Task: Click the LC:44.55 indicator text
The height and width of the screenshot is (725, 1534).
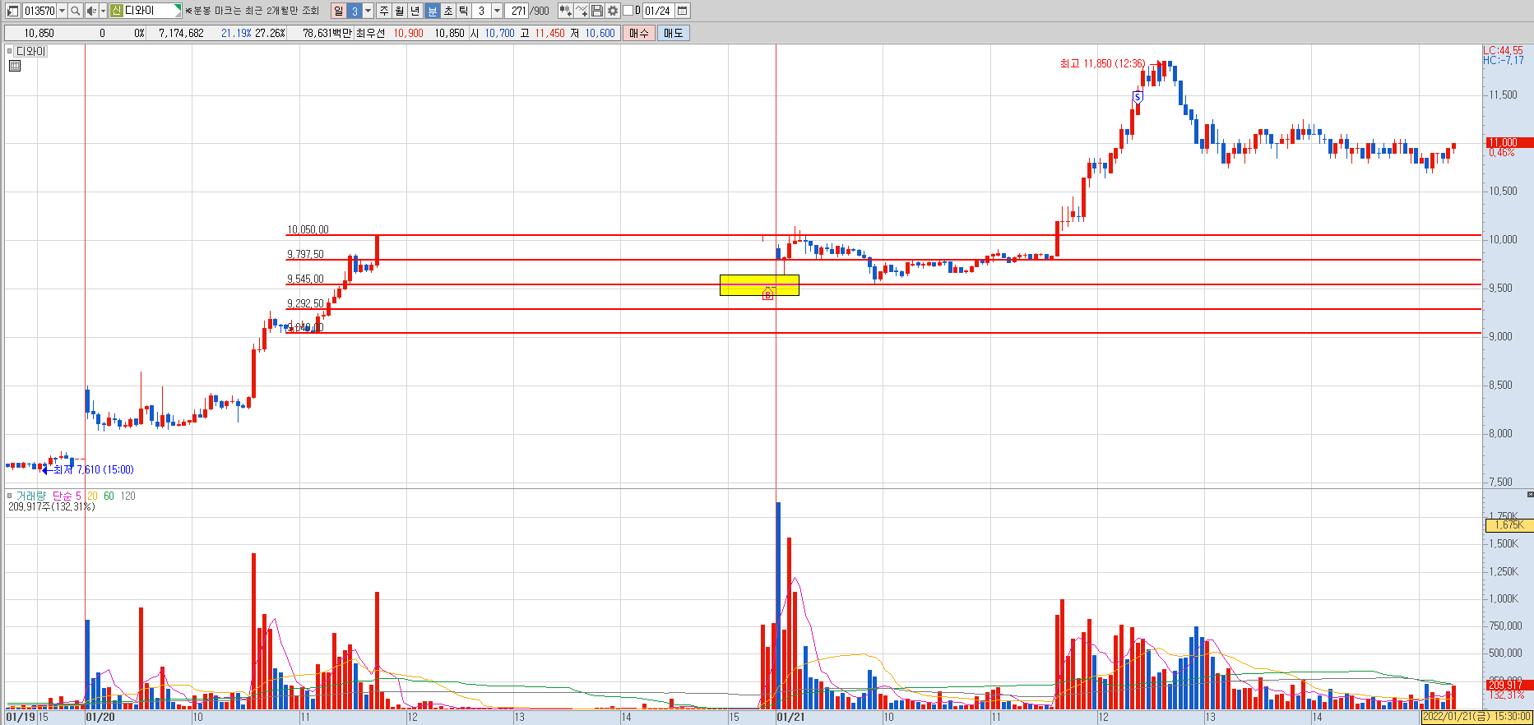Action: (1503, 50)
